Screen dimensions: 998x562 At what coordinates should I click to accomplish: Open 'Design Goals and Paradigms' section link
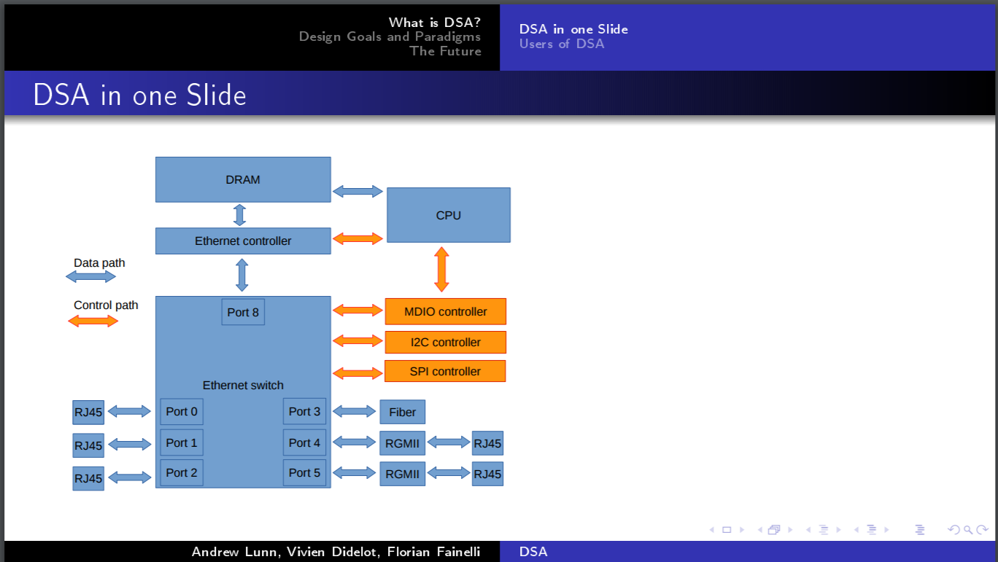pyautogui.click(x=390, y=36)
